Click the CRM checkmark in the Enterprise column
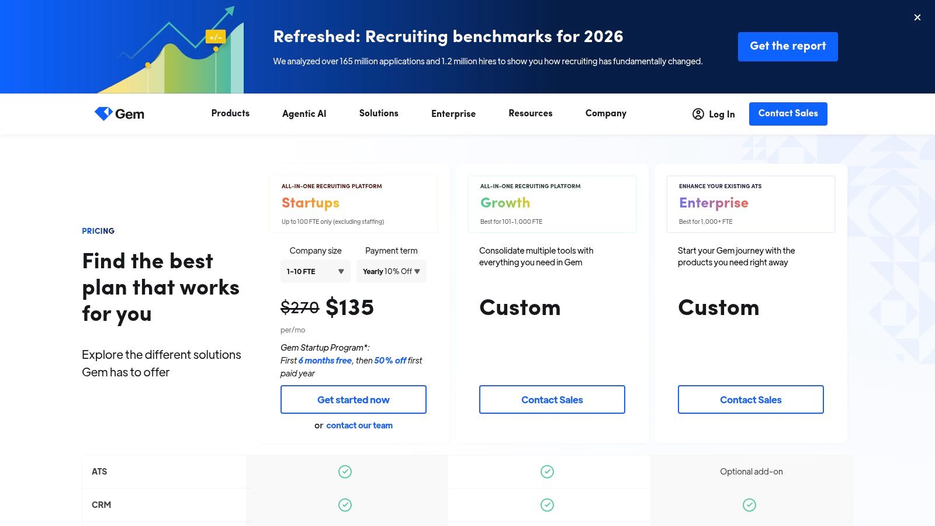Screen dimensions: 935x526 click(750, 504)
